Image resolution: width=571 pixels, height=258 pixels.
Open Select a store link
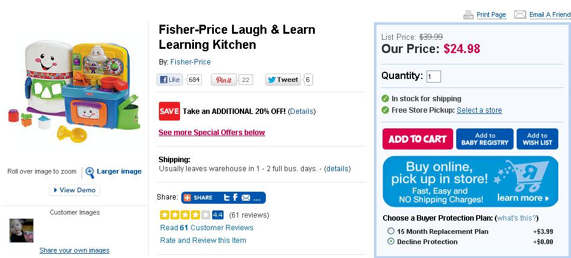pyautogui.click(x=479, y=110)
